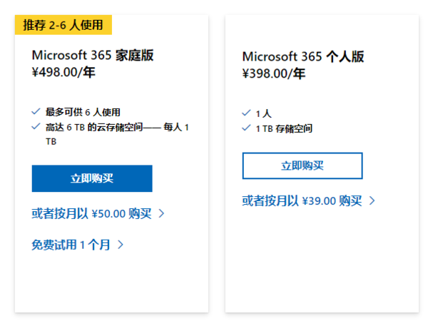This screenshot has width=428, height=321.
Task: Click the 1 TB 存储空间 feature text
Action: click(284, 129)
